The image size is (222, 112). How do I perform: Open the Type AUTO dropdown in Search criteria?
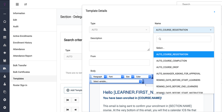pos(73,57)
